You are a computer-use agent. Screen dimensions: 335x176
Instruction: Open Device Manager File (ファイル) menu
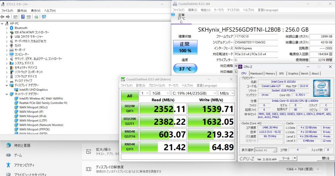click(7, 11)
